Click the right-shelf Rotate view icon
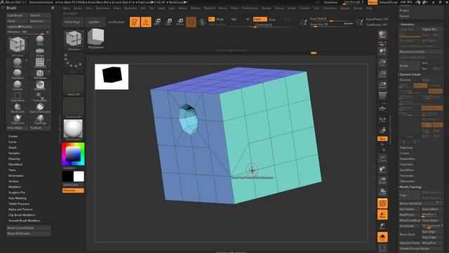Image resolution: width=449 pixels, height=253 pixels. 382,192
